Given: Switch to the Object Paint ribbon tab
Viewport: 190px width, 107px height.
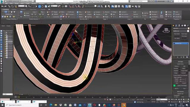Looking at the screenshot, I should [33, 9].
